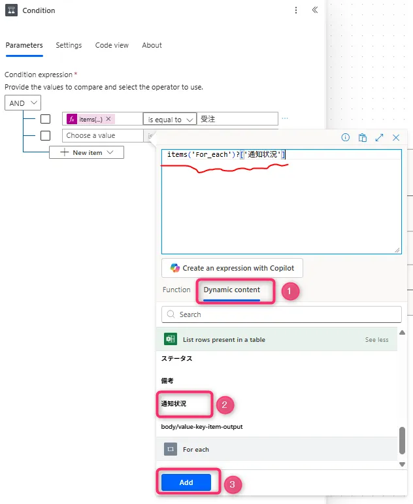Open the Condition more options menu

pyautogui.click(x=296, y=10)
